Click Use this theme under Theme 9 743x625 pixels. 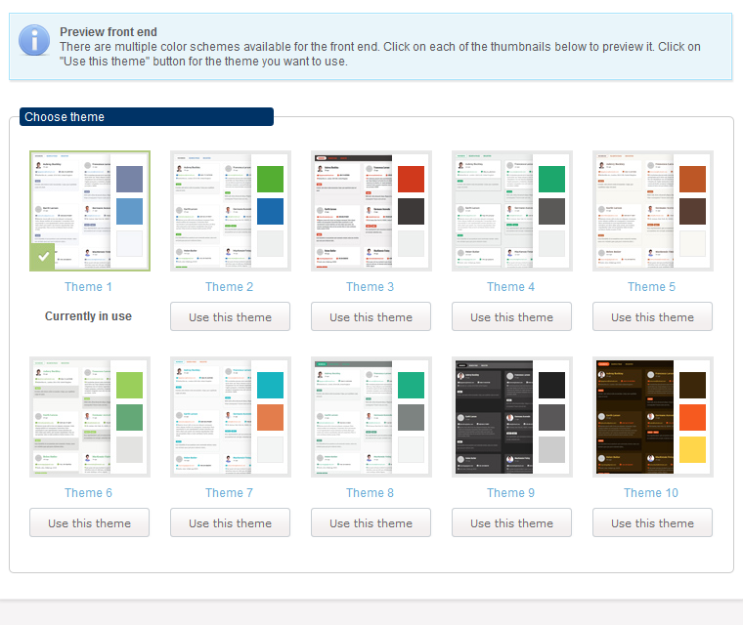tap(511, 522)
